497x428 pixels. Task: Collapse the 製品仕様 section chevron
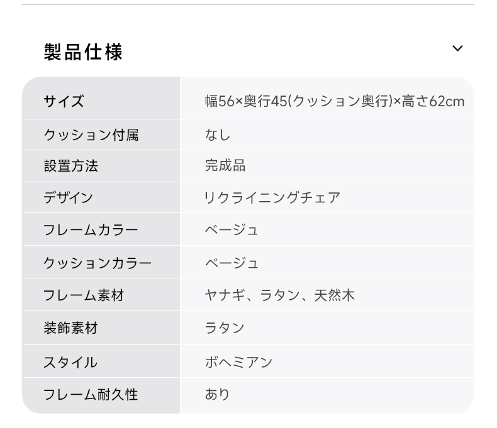[x=457, y=48]
